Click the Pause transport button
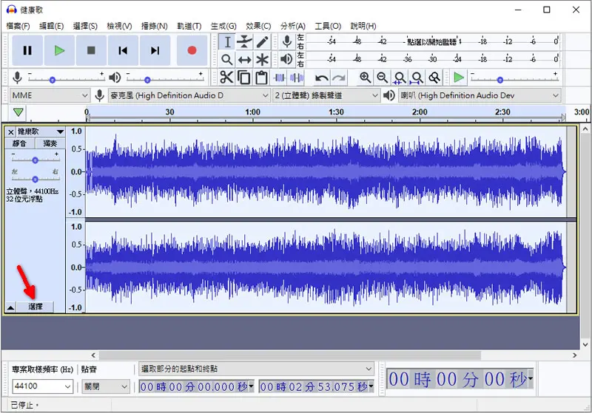Screen dimensions: 592x413 click(27, 50)
